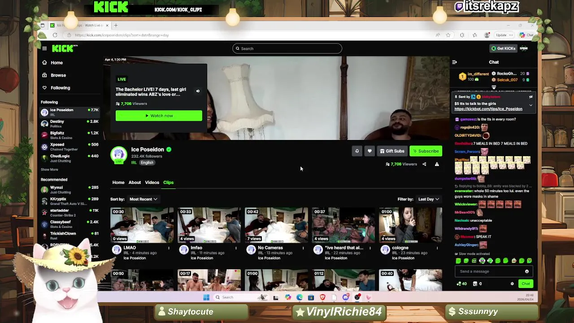The height and width of the screenshot is (323, 574).
Task: Open the Ice Poseidon channel avatar
Action: tap(119, 155)
